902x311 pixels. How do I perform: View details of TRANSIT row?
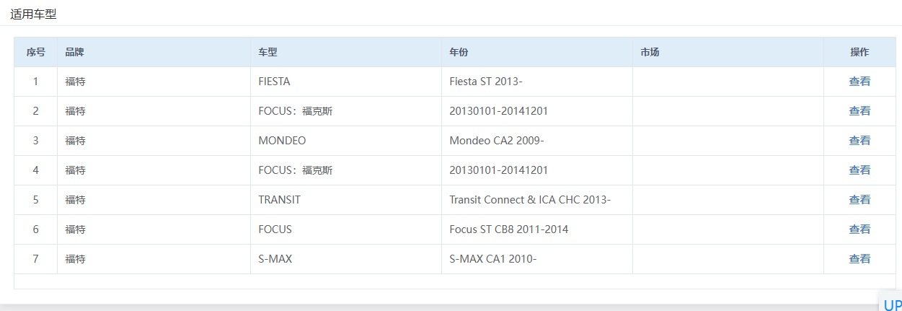[859, 200]
